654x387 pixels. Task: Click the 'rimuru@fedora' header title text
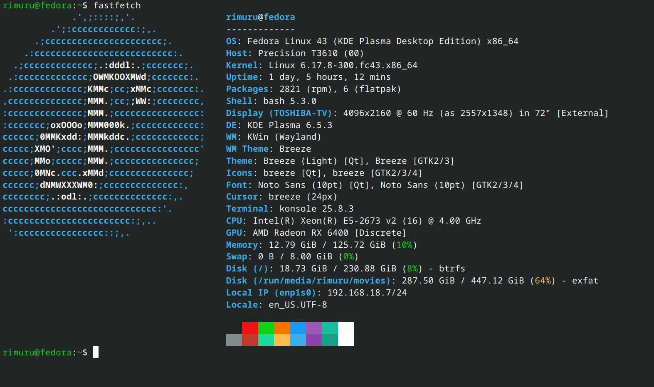tap(260, 17)
